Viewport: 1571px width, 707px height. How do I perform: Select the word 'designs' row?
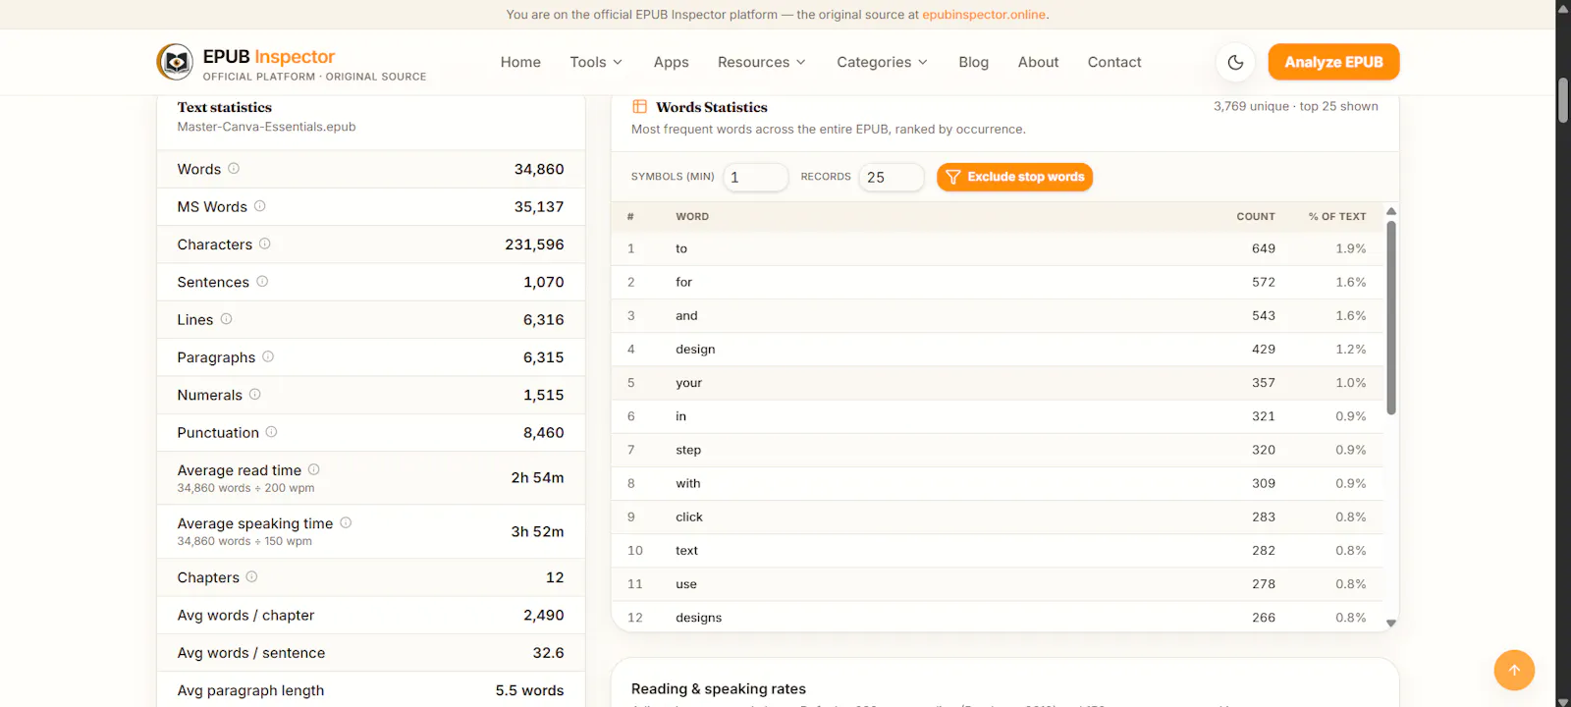point(997,618)
